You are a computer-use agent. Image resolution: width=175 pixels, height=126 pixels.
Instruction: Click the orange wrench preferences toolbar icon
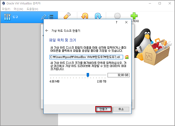point(67,16)
